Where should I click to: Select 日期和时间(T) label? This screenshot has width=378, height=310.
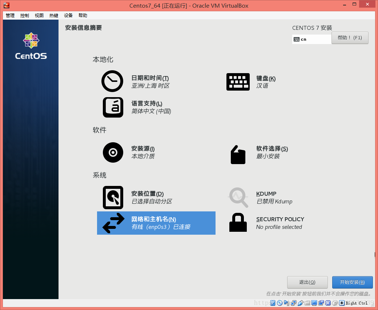(150, 78)
